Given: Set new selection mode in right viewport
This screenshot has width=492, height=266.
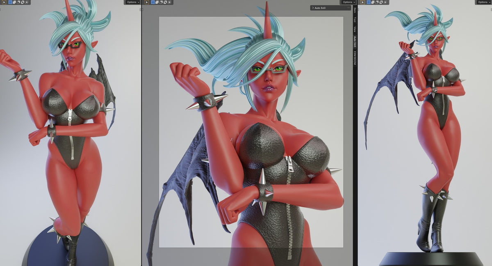Looking at the screenshot, I should tap(369, 2).
